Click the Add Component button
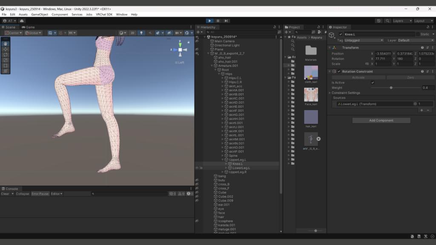This screenshot has height=245, width=436. point(381,120)
